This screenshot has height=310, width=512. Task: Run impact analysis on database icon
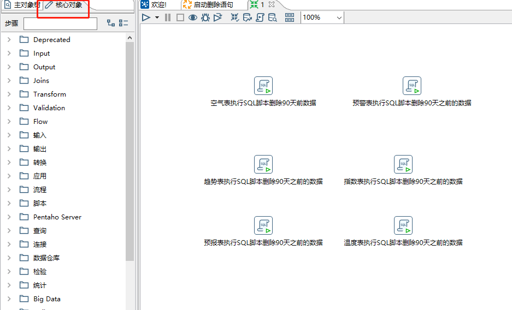247,17
